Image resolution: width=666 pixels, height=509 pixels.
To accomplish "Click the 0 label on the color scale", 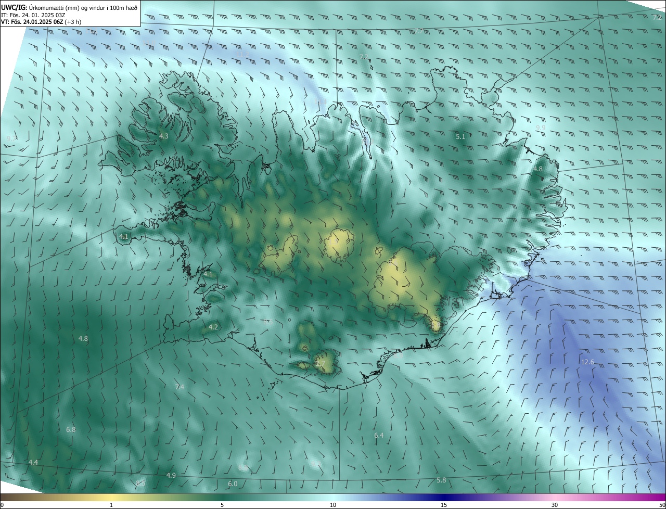I will coord(2,505).
